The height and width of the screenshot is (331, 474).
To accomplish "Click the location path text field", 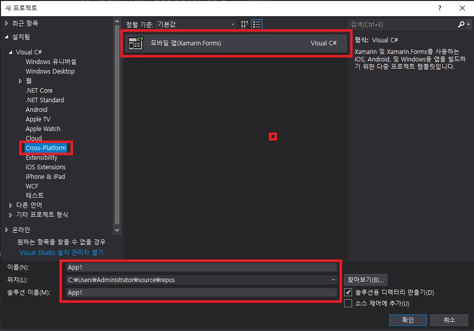I will click(198, 280).
